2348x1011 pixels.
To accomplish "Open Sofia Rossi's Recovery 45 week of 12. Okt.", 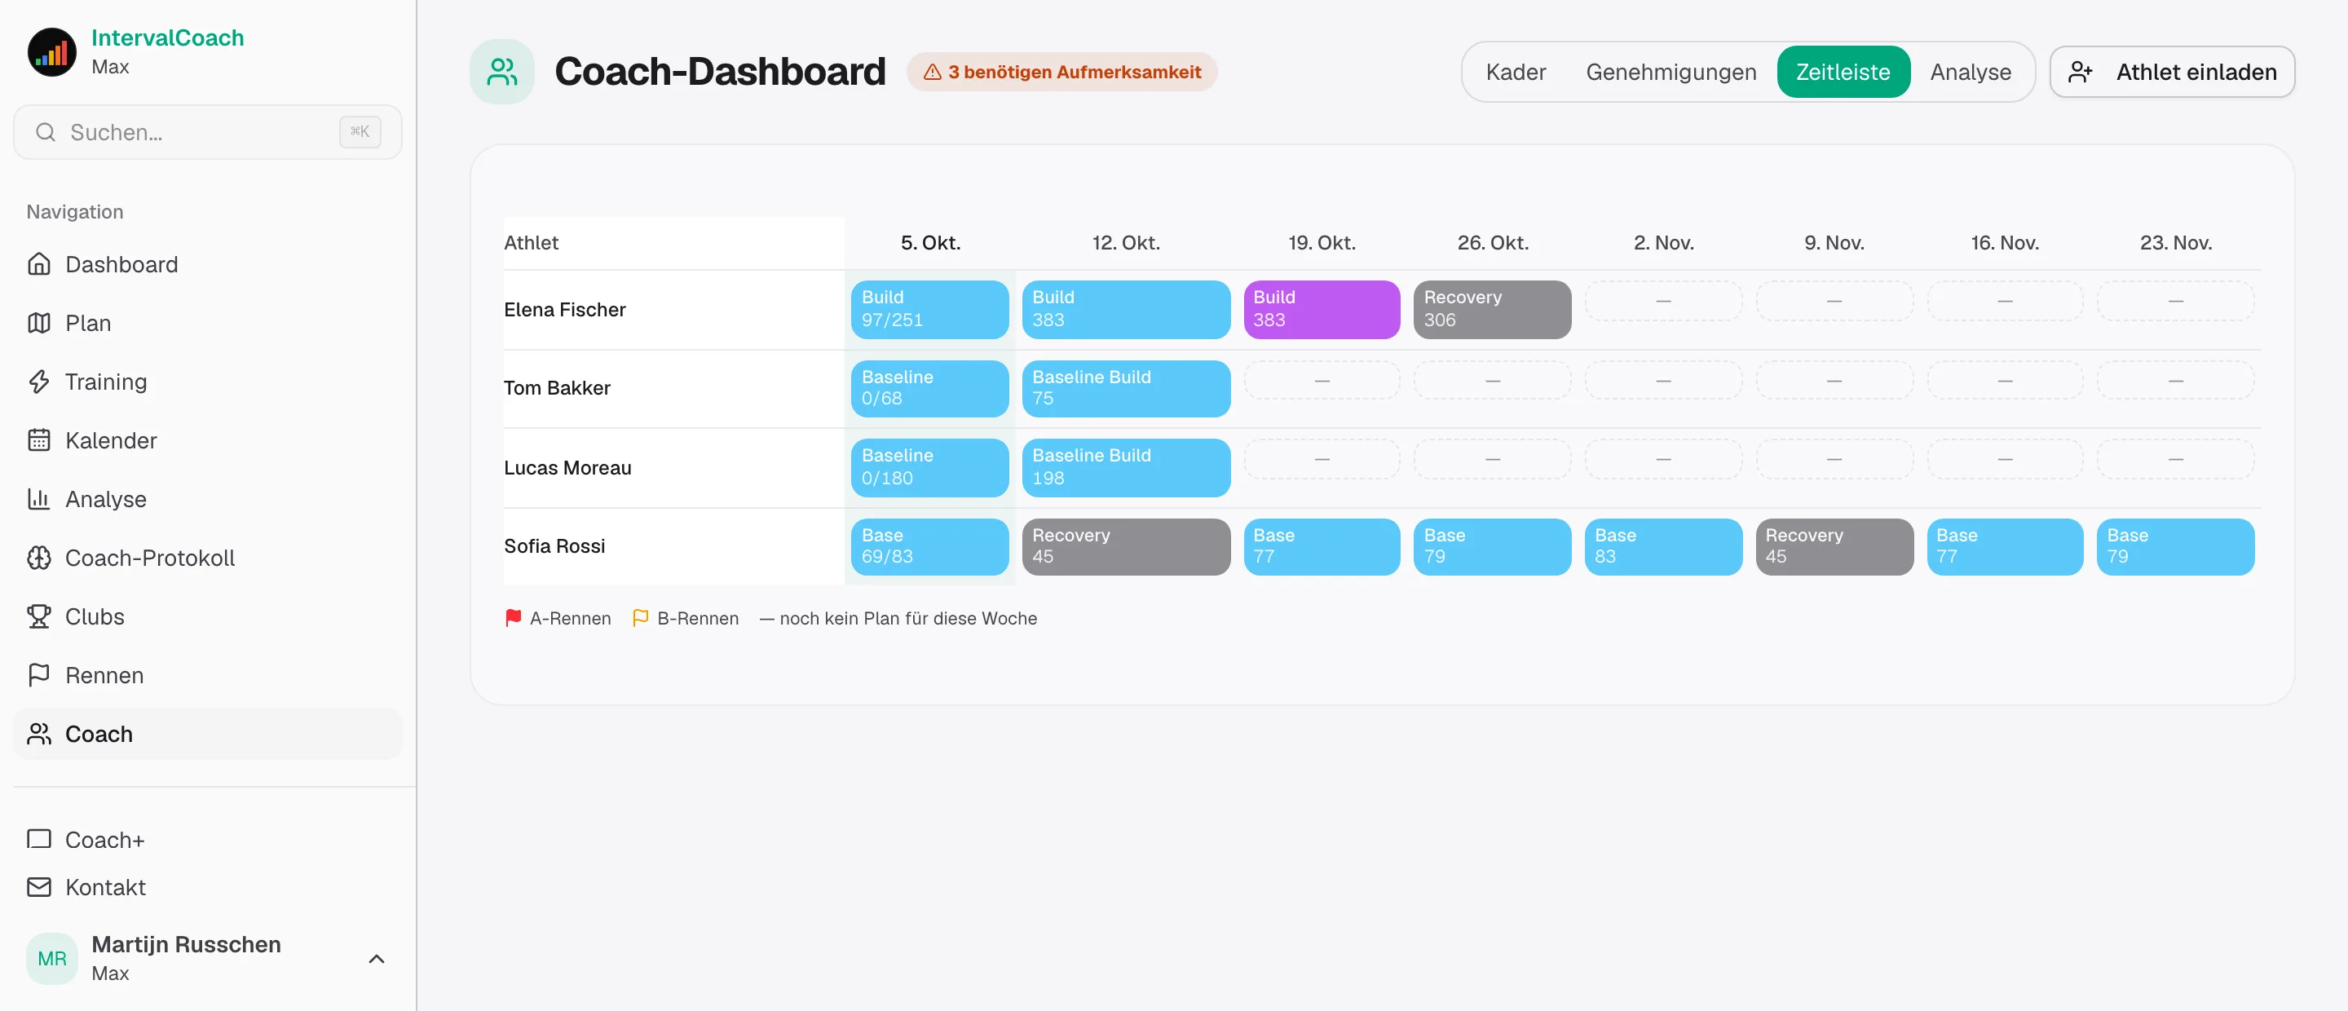I will click(x=1126, y=547).
